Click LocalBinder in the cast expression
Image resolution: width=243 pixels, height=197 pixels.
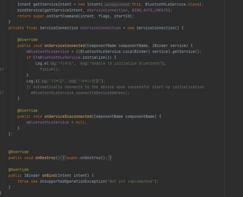pyautogui.click(x=135, y=51)
